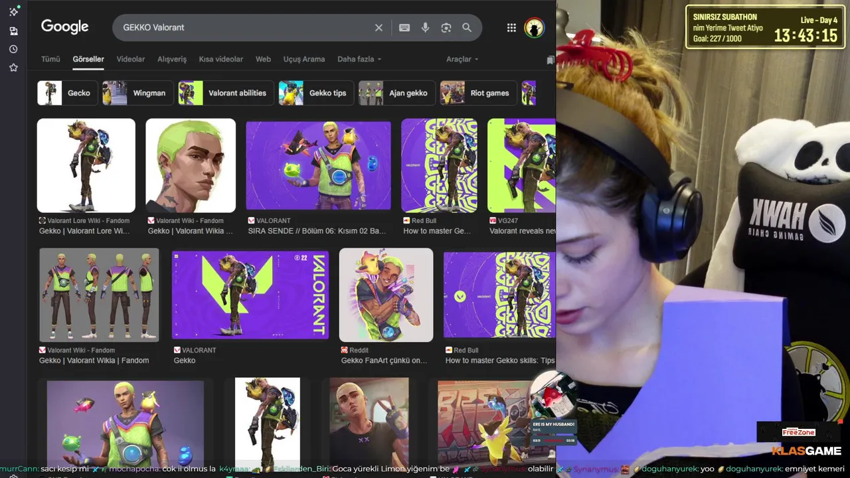Image resolution: width=850 pixels, height=478 pixels.
Task: Open the Reddit Gekko FanArt thumbnail
Action: [386, 295]
